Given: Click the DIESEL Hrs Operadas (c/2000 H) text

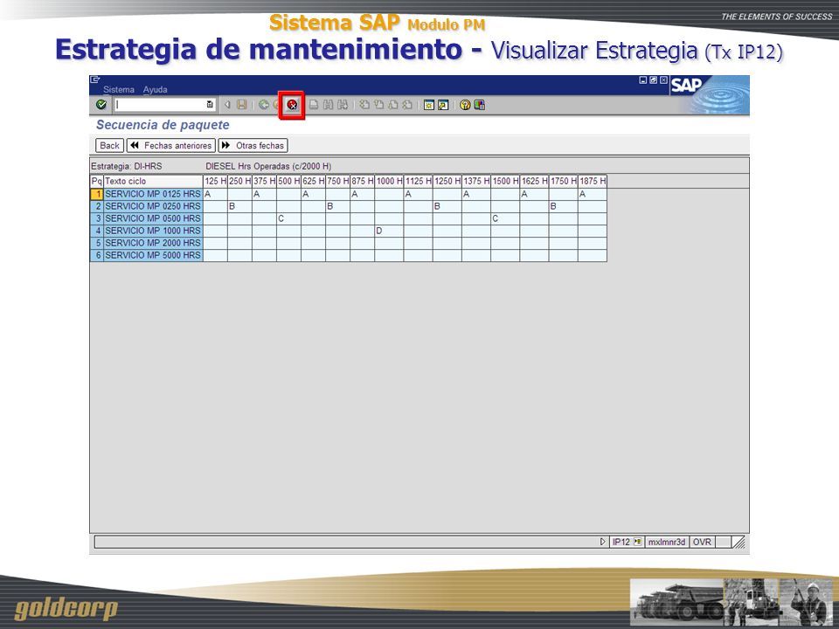Looking at the screenshot, I should coord(268,166).
